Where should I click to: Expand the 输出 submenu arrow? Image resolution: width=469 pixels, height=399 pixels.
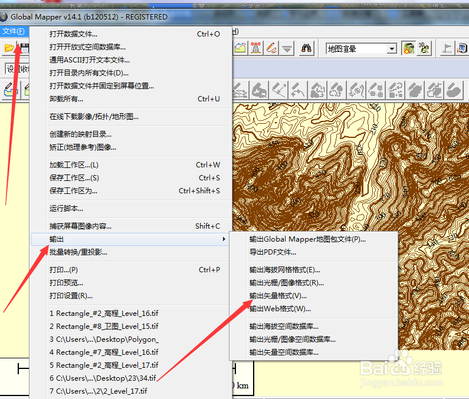(x=224, y=239)
